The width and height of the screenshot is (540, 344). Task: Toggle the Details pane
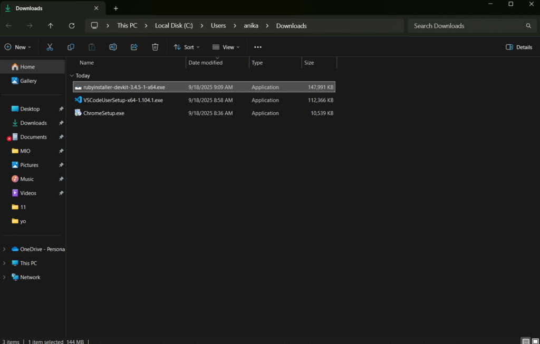[519, 47]
